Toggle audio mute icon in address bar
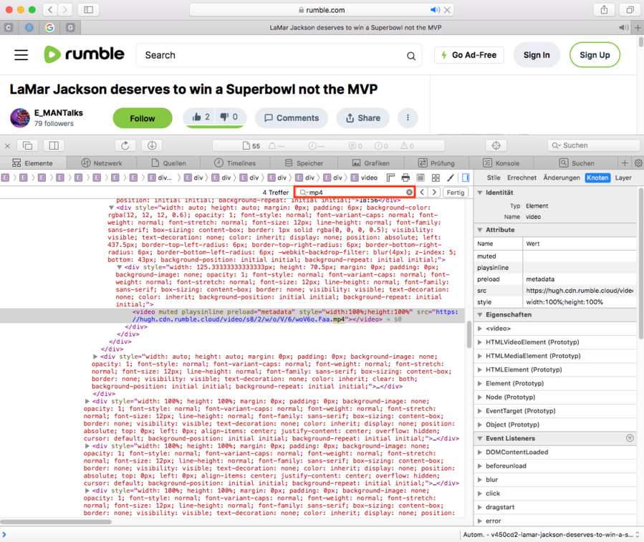The height and width of the screenshot is (542, 644). 435,10
